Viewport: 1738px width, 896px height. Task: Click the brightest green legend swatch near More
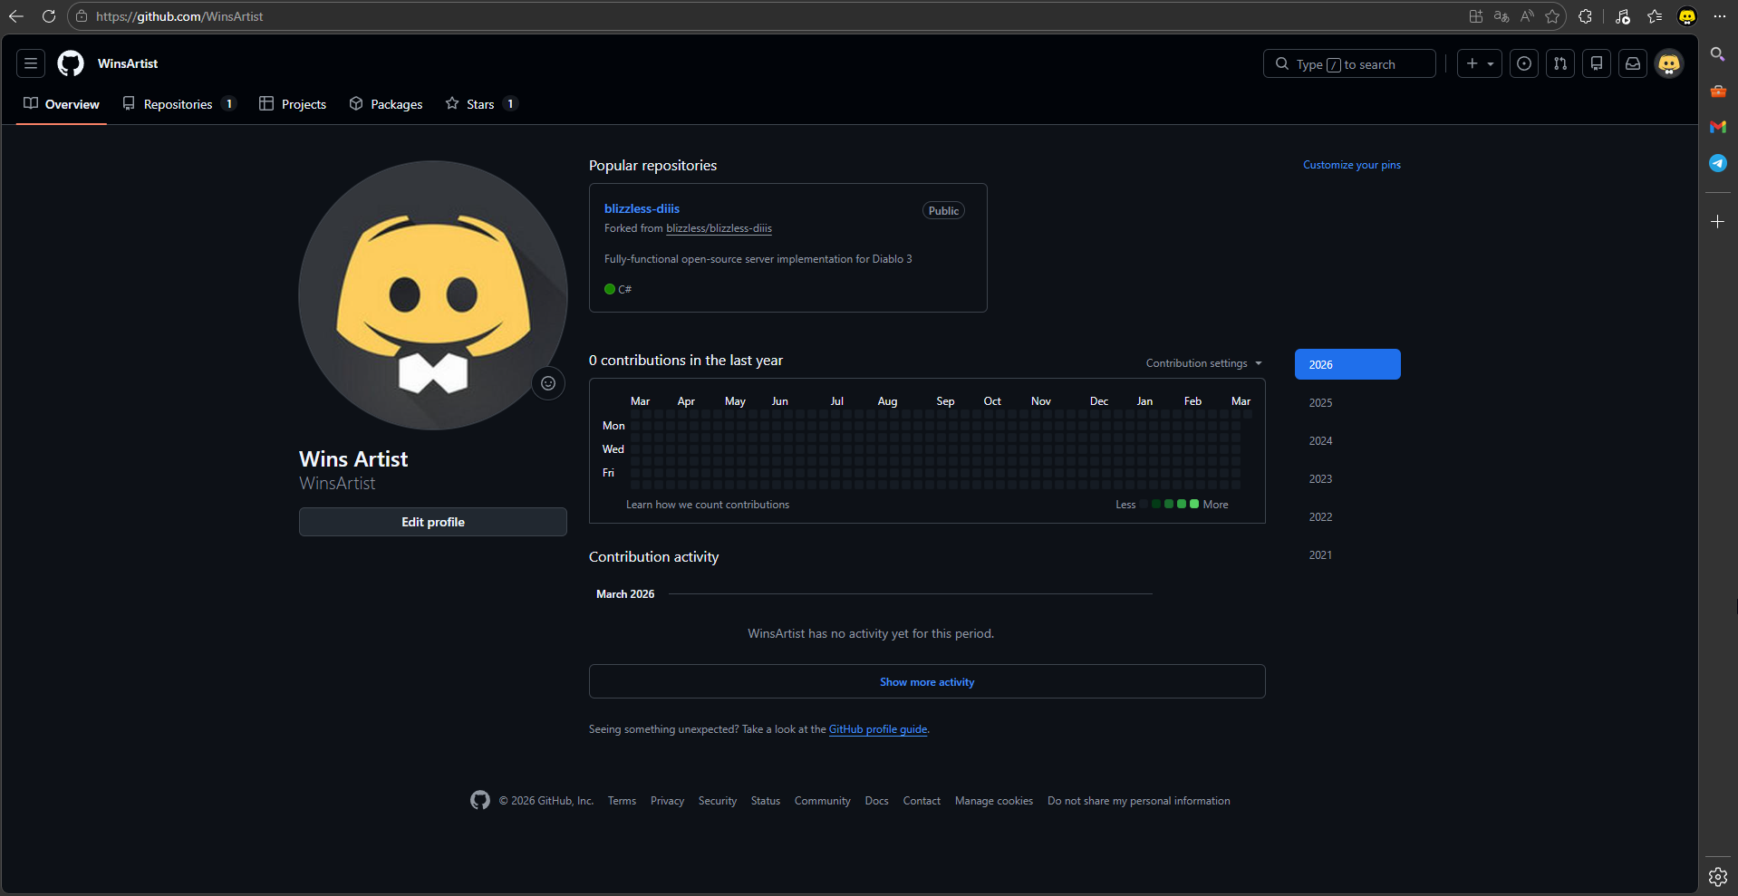1194,504
